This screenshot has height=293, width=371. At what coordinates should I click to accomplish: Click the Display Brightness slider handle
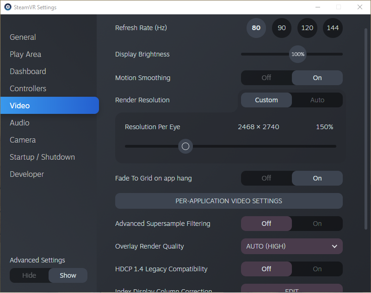coord(298,54)
